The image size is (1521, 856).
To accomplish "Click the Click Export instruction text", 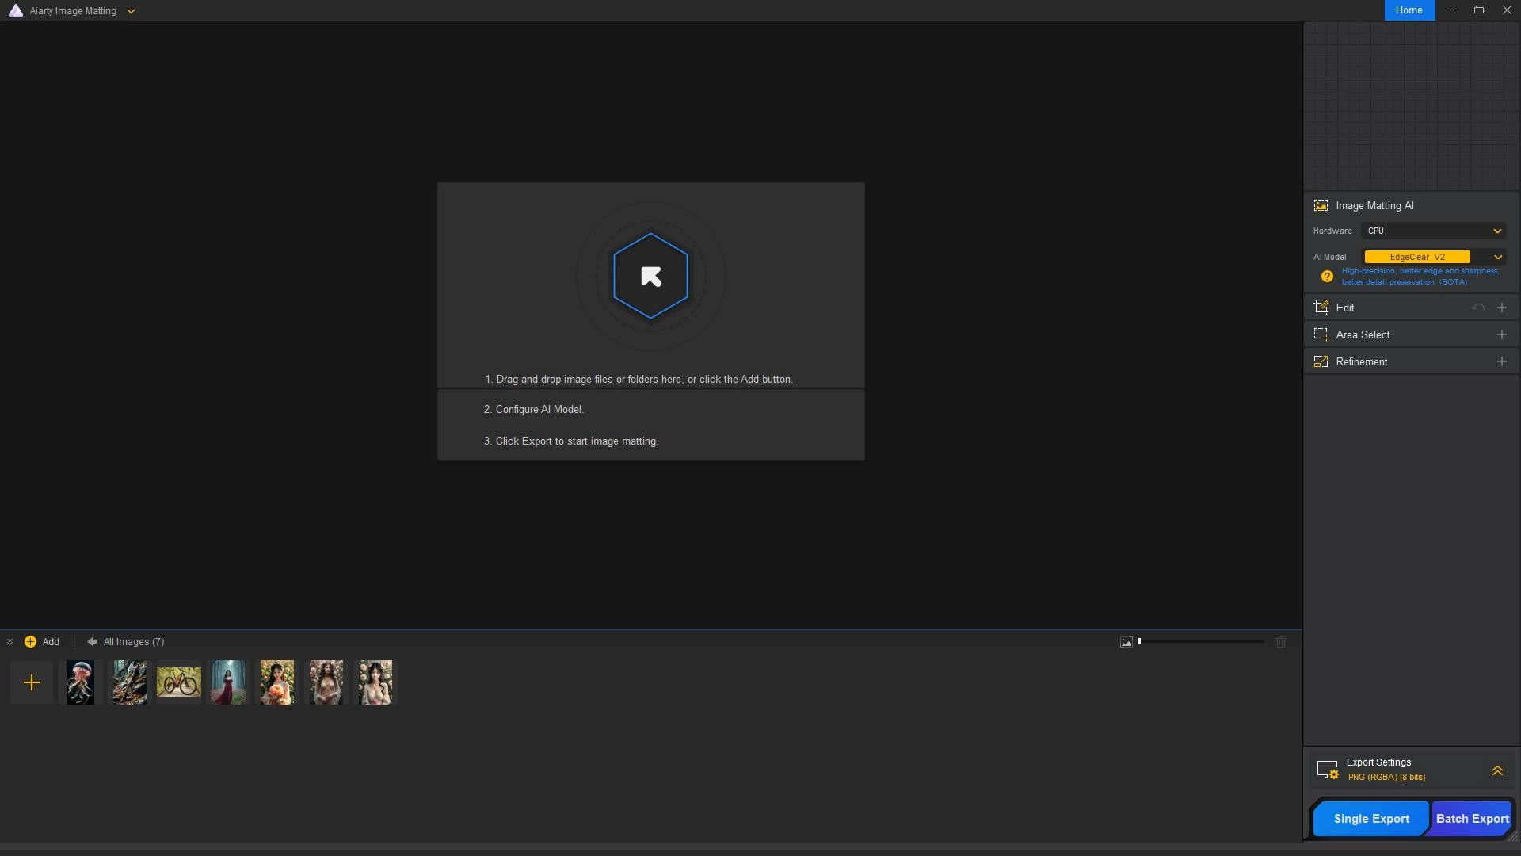I will (571, 441).
